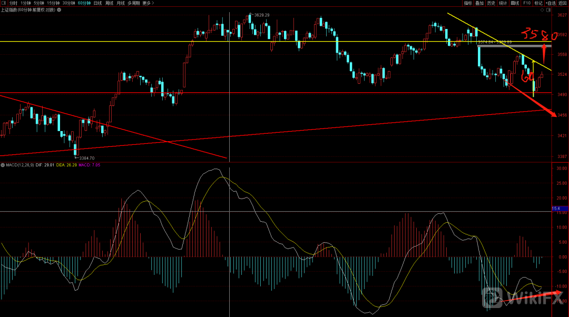This screenshot has height=317, width=569.
Task: Click the 3629.29 high price label
Action: point(262,15)
